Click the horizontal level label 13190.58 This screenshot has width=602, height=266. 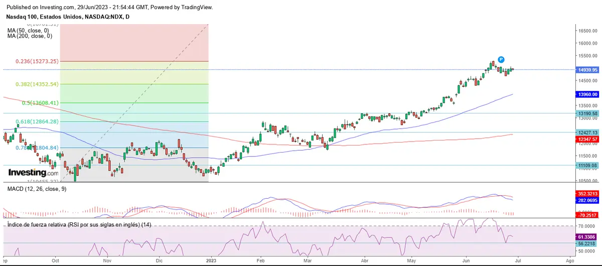click(x=587, y=113)
